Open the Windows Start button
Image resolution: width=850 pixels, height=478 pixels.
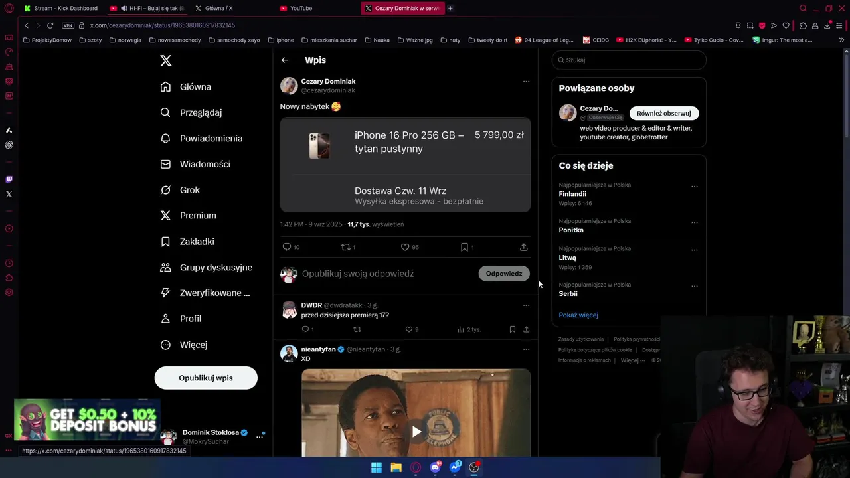[x=377, y=467]
